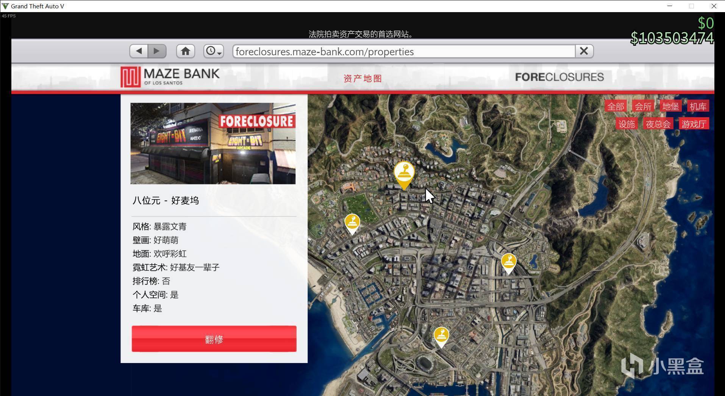The image size is (725, 396).
Task: Click the $103503474 bank balance
Action: click(672, 38)
